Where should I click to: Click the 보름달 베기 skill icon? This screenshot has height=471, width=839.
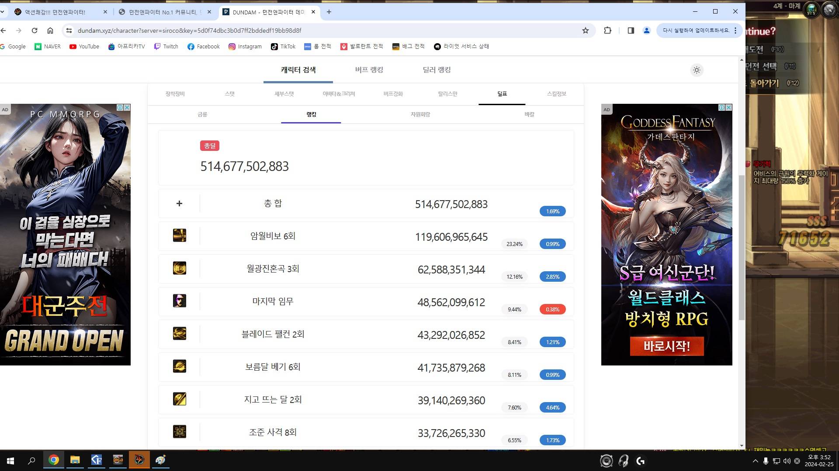click(180, 366)
